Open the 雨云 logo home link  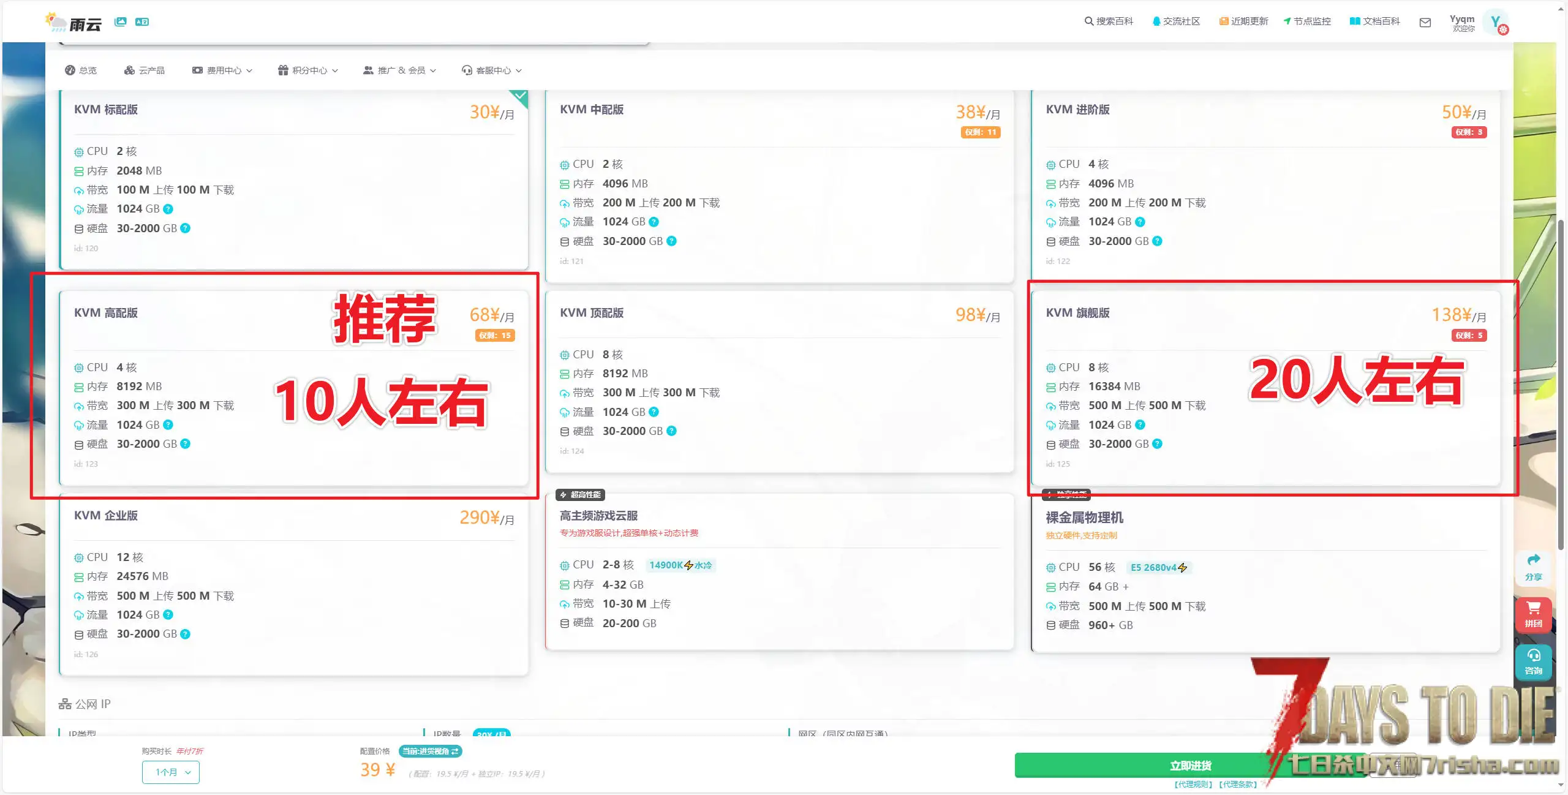(73, 23)
